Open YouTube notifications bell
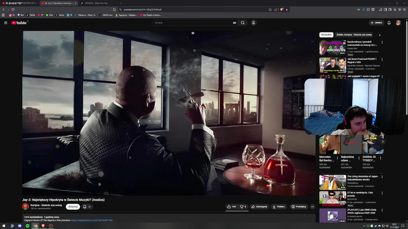Viewport: 408px width, 229px height. tap(389, 23)
